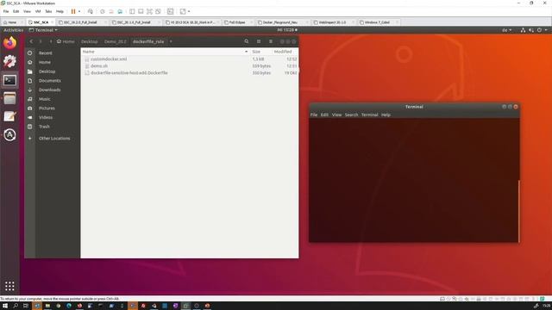Click the Desktop breadcrumb in path bar
Image resolution: width=552 pixels, height=310 pixels.
point(89,41)
